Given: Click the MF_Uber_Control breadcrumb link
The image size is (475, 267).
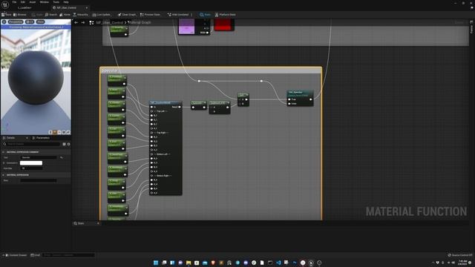Looking at the screenshot, I should tap(110, 22).
